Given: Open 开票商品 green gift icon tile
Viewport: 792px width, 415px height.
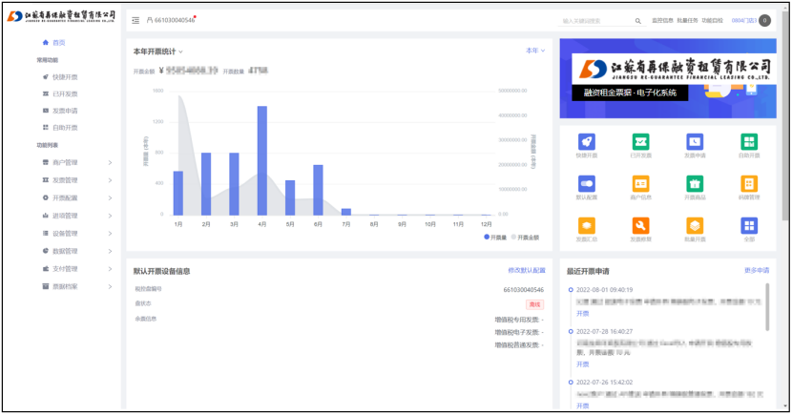Looking at the screenshot, I should click(695, 184).
